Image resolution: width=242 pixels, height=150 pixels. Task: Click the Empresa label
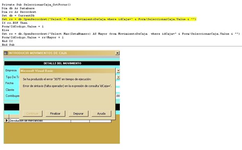pyautogui.click(x=11, y=70)
